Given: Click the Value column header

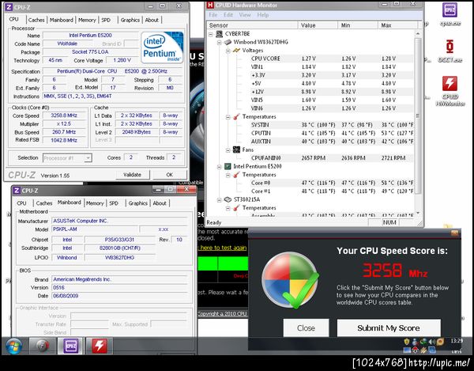Looking at the screenshot, I should click(x=318, y=25).
